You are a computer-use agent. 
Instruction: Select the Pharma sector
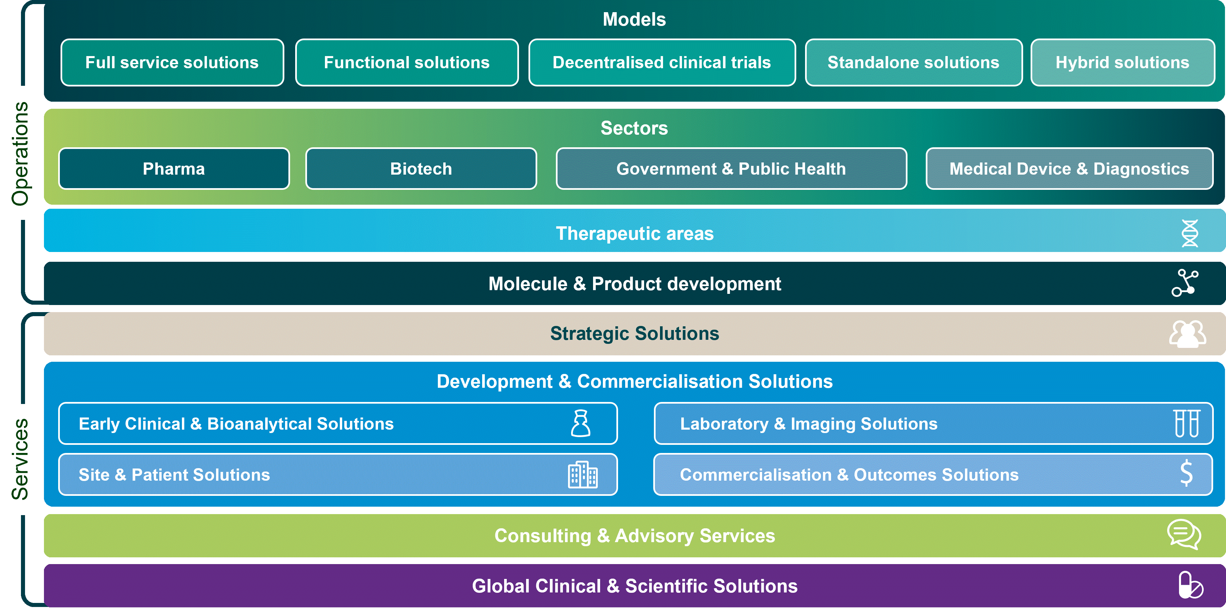pos(174,169)
